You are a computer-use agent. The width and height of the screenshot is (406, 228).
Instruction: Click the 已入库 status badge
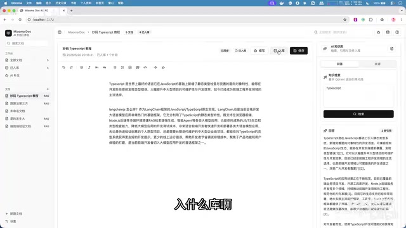pyautogui.click(x=240, y=51)
